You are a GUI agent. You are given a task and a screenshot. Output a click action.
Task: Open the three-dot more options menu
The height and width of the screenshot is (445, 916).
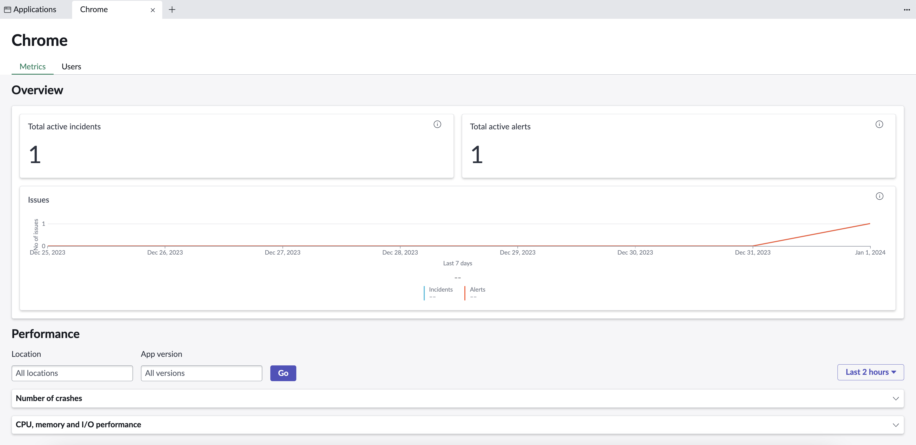(x=907, y=10)
